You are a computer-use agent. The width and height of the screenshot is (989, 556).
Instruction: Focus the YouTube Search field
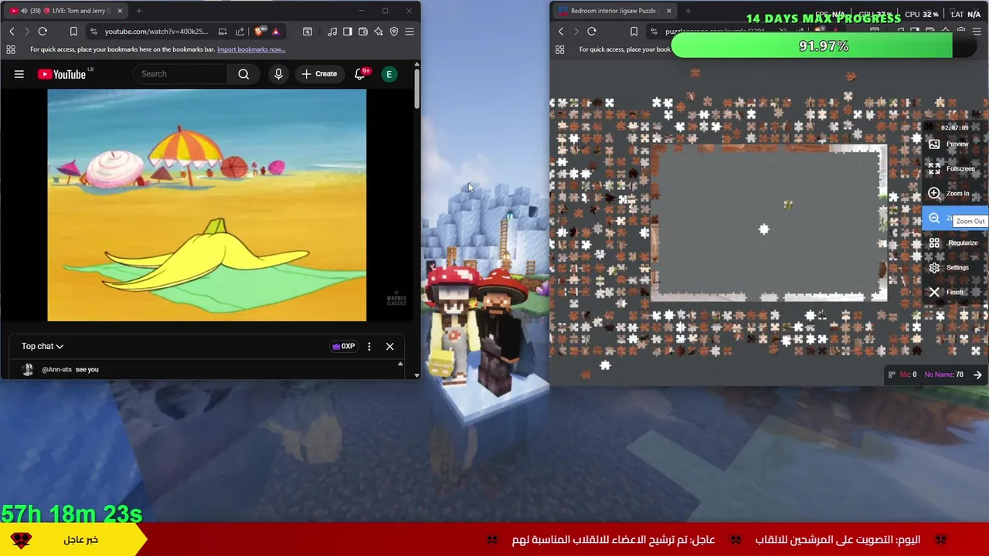[x=182, y=74]
